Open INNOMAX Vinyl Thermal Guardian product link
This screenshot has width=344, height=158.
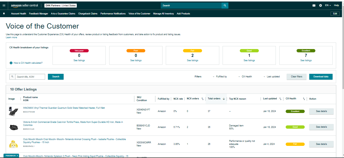(64, 108)
